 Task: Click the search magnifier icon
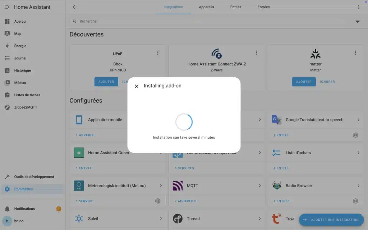pyautogui.click(x=74, y=21)
